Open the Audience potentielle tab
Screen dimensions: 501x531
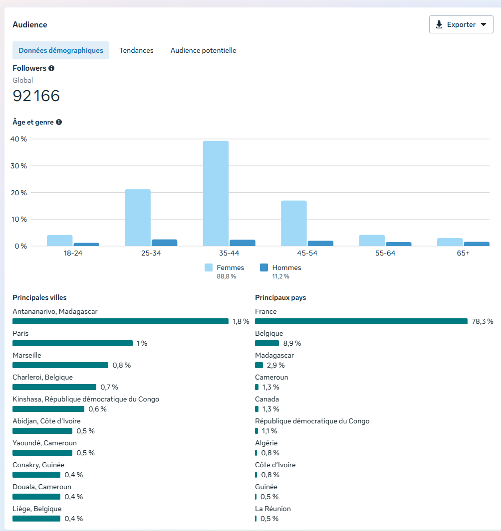(x=203, y=50)
